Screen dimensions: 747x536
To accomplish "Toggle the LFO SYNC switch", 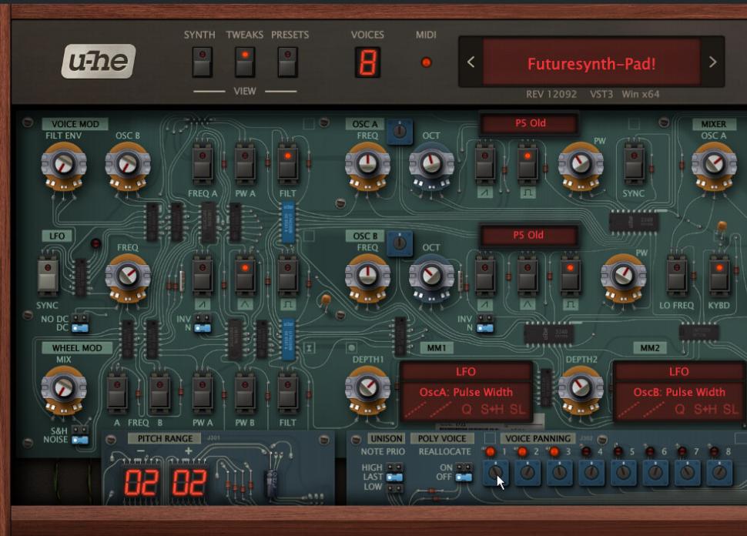I will [48, 276].
